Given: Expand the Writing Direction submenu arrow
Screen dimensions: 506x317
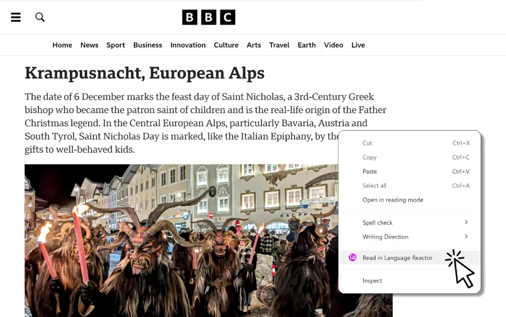Looking at the screenshot, I should [466, 237].
